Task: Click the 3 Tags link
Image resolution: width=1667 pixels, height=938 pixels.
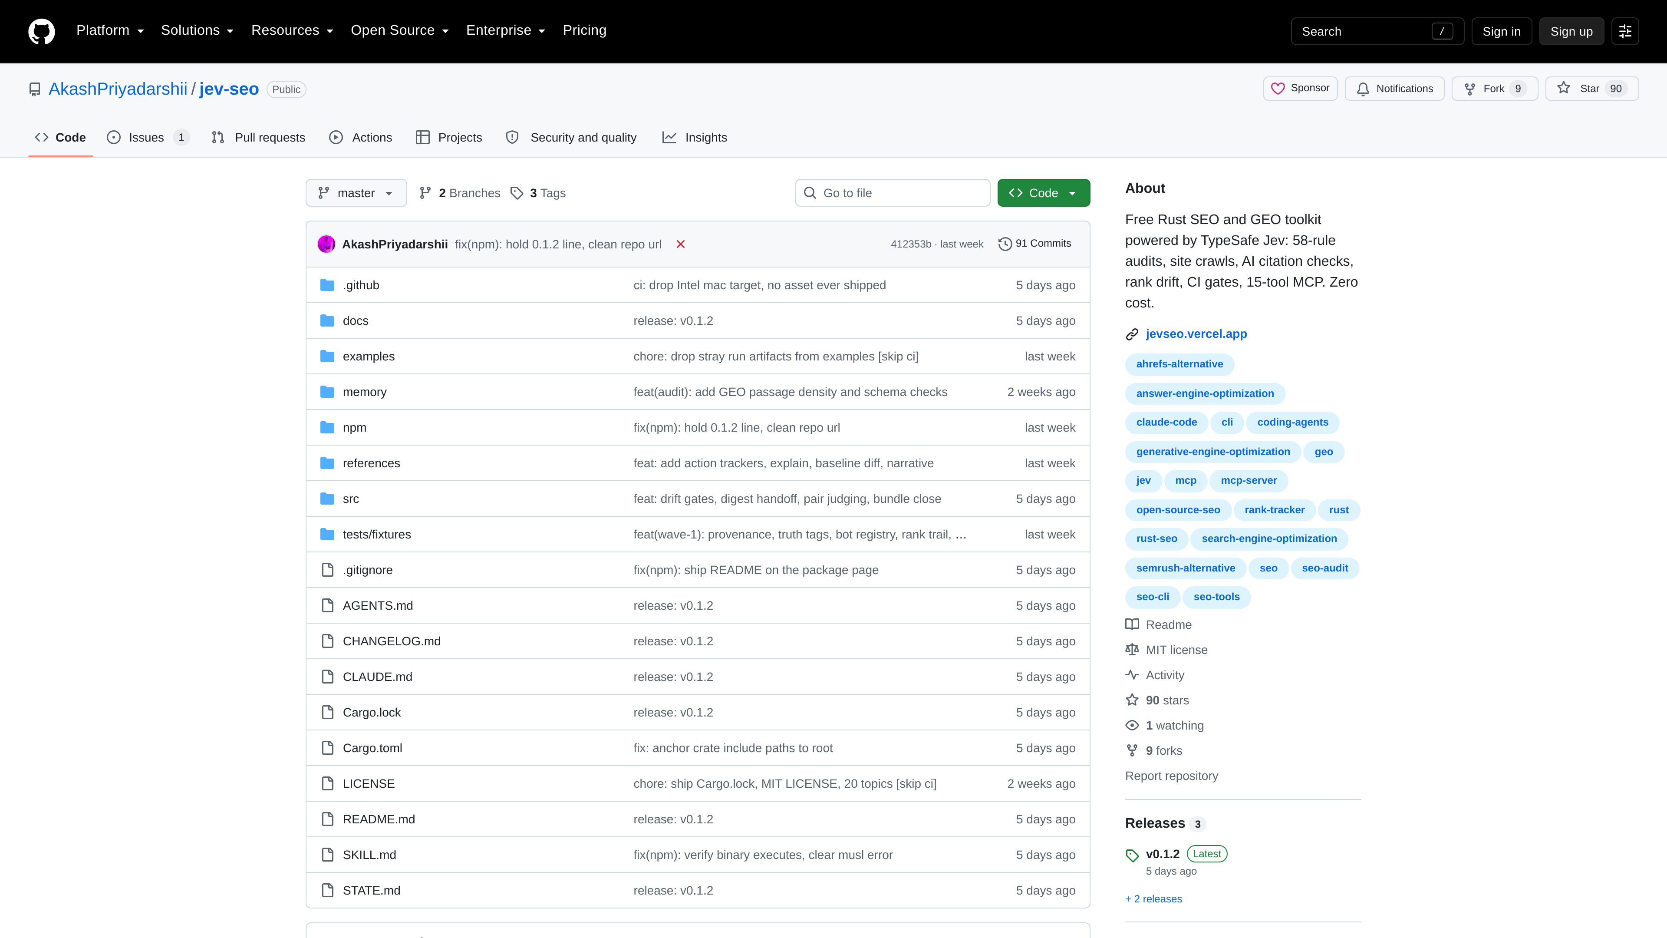Action: (x=538, y=193)
